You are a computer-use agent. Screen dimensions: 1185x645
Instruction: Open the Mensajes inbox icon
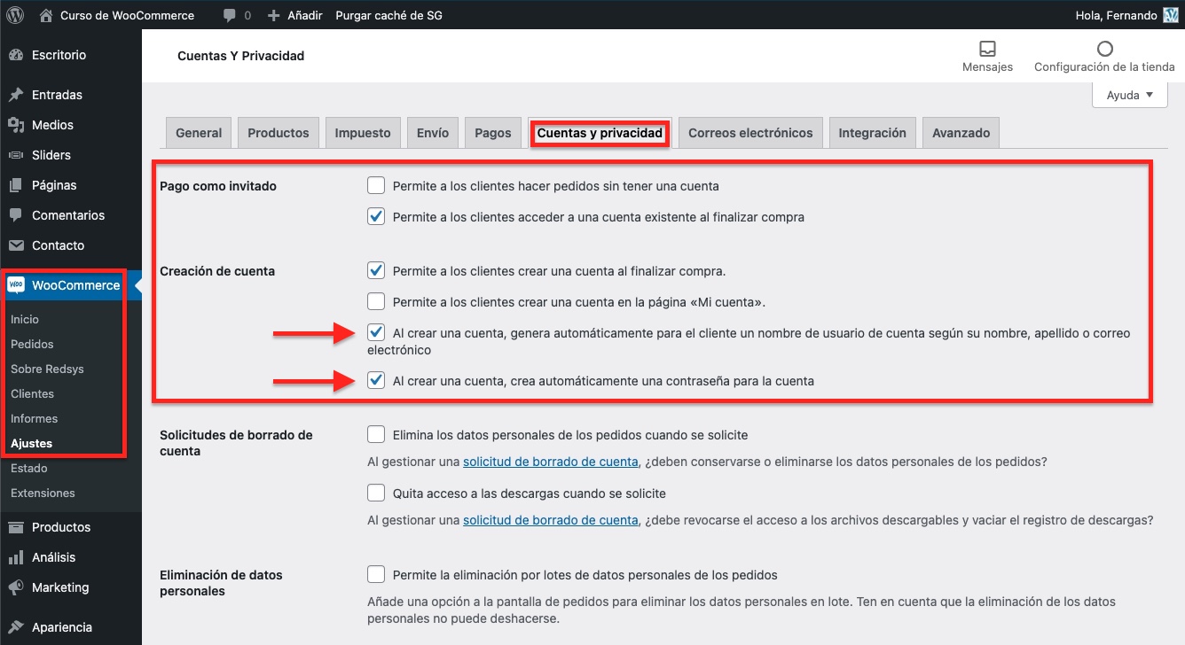(987, 48)
